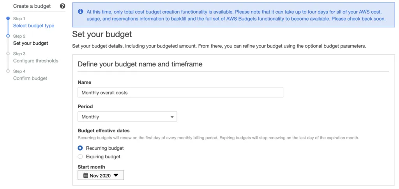Click the Step 2 progress circle marker
Image resolution: width=399 pixels, height=189 pixels.
point(8,36)
